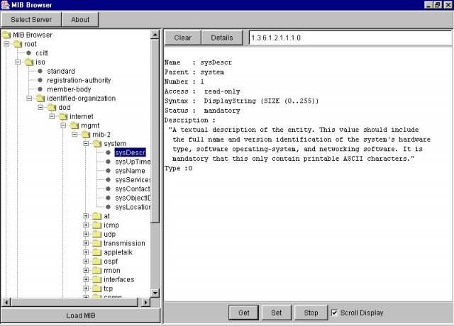Expand the ospf tree node
This screenshot has height=326, width=454.
click(x=86, y=262)
